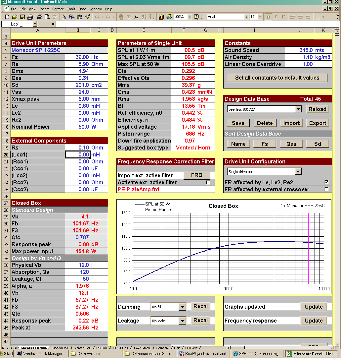Open the Insert menu

tap(44, 9)
